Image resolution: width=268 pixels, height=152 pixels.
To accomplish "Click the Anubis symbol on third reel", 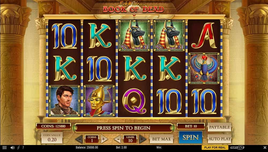I will pyautogui.click(x=134, y=36).
